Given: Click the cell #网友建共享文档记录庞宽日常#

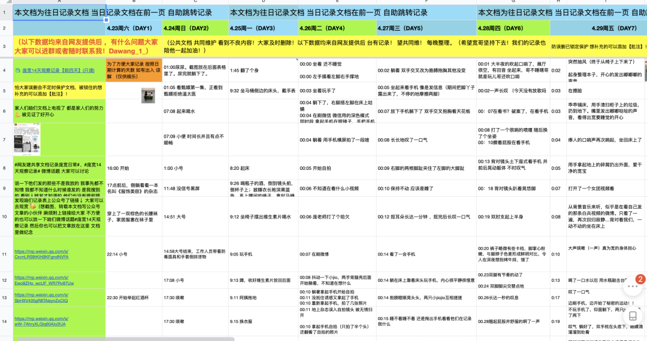Looking at the screenshot, I should (x=59, y=168).
